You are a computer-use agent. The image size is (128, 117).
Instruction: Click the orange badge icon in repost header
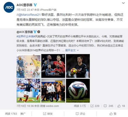39,32
